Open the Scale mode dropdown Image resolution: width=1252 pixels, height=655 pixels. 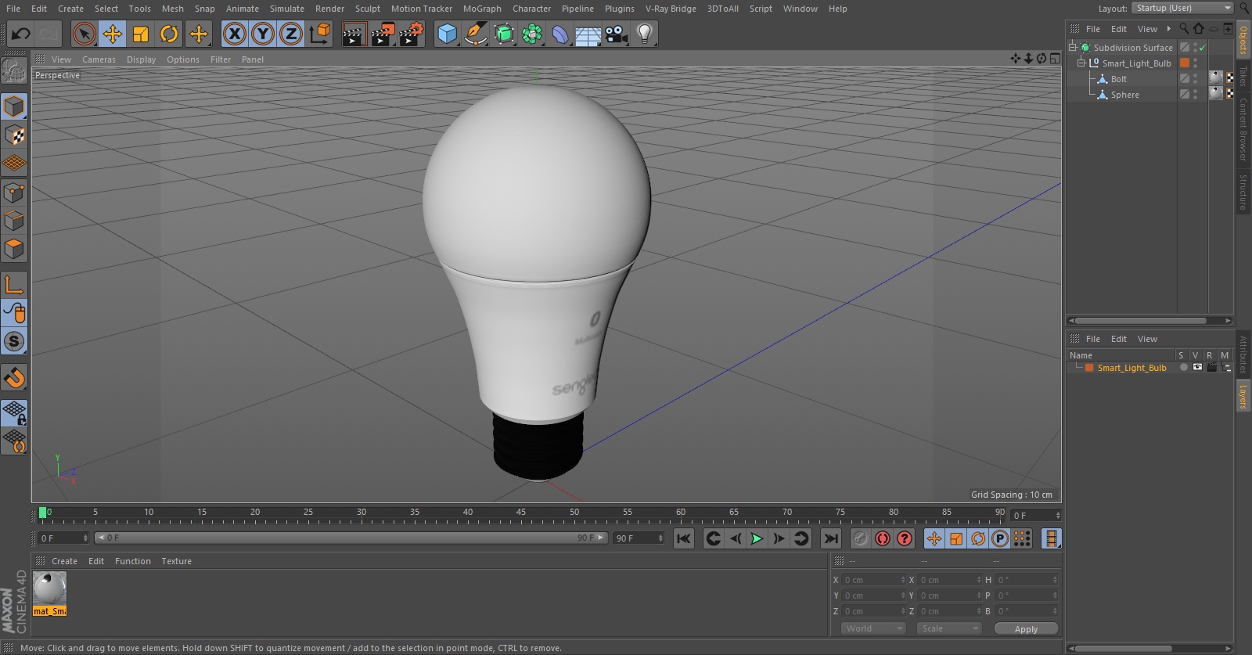[949, 628]
